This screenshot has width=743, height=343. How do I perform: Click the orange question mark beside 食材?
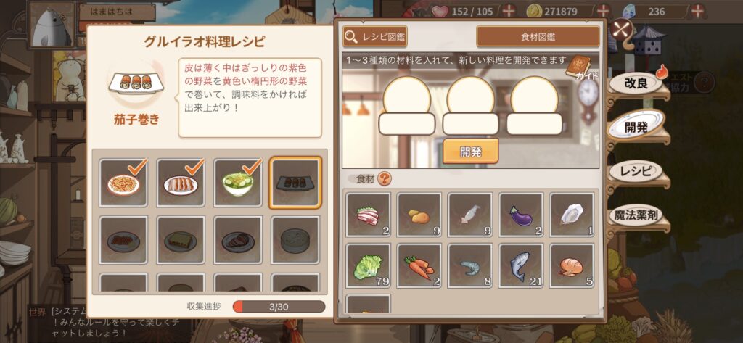coord(385,178)
